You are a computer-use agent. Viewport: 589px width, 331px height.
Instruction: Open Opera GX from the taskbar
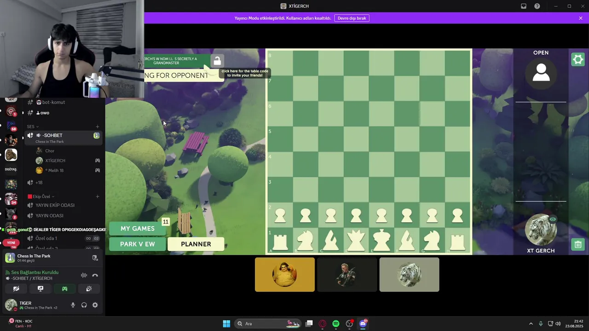pos(323,324)
